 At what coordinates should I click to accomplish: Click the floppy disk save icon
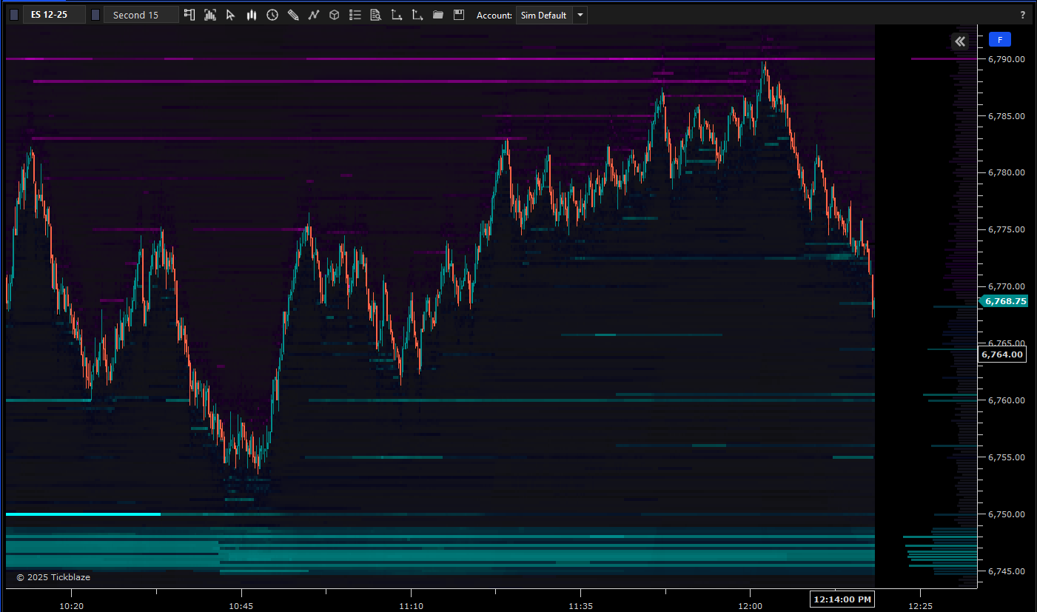point(459,15)
